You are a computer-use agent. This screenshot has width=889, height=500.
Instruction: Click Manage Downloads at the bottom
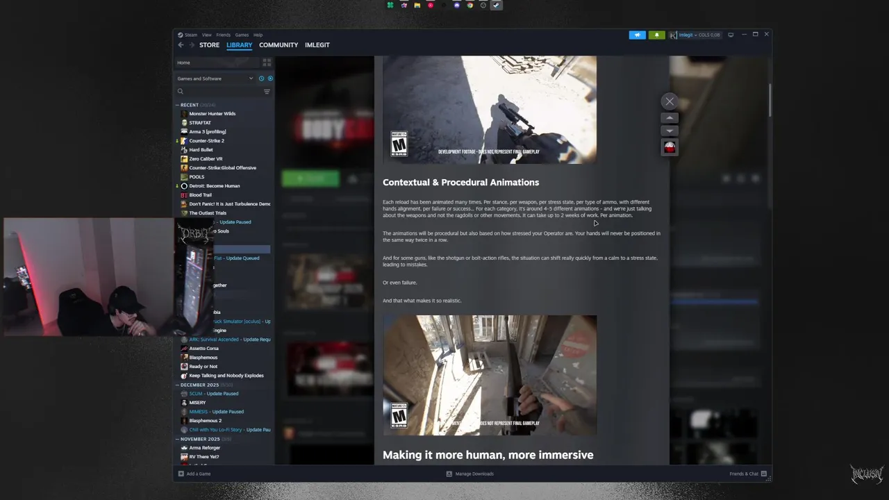tap(474, 474)
